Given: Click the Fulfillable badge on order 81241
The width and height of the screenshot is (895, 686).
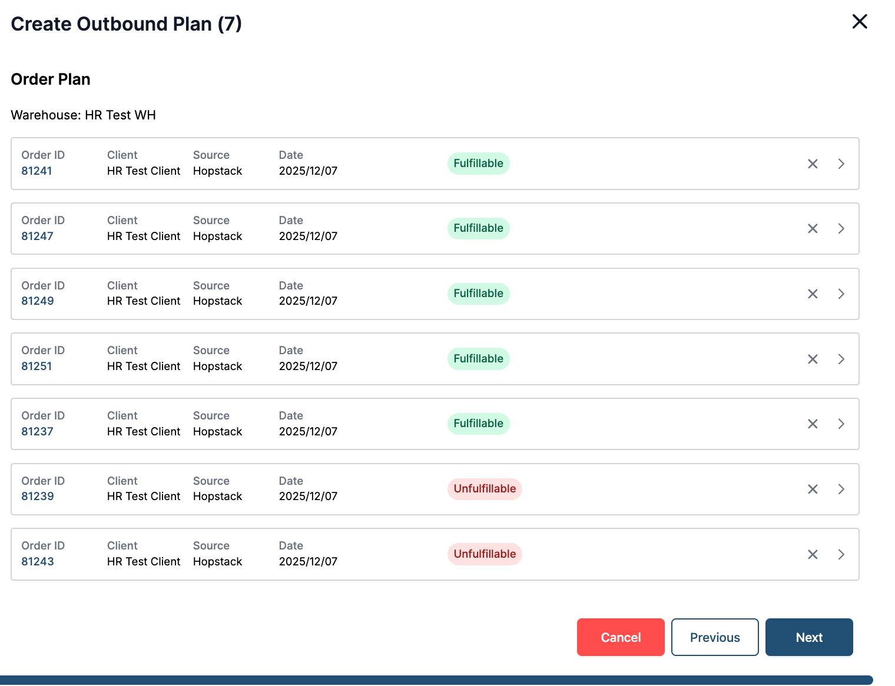Looking at the screenshot, I should pos(478,164).
